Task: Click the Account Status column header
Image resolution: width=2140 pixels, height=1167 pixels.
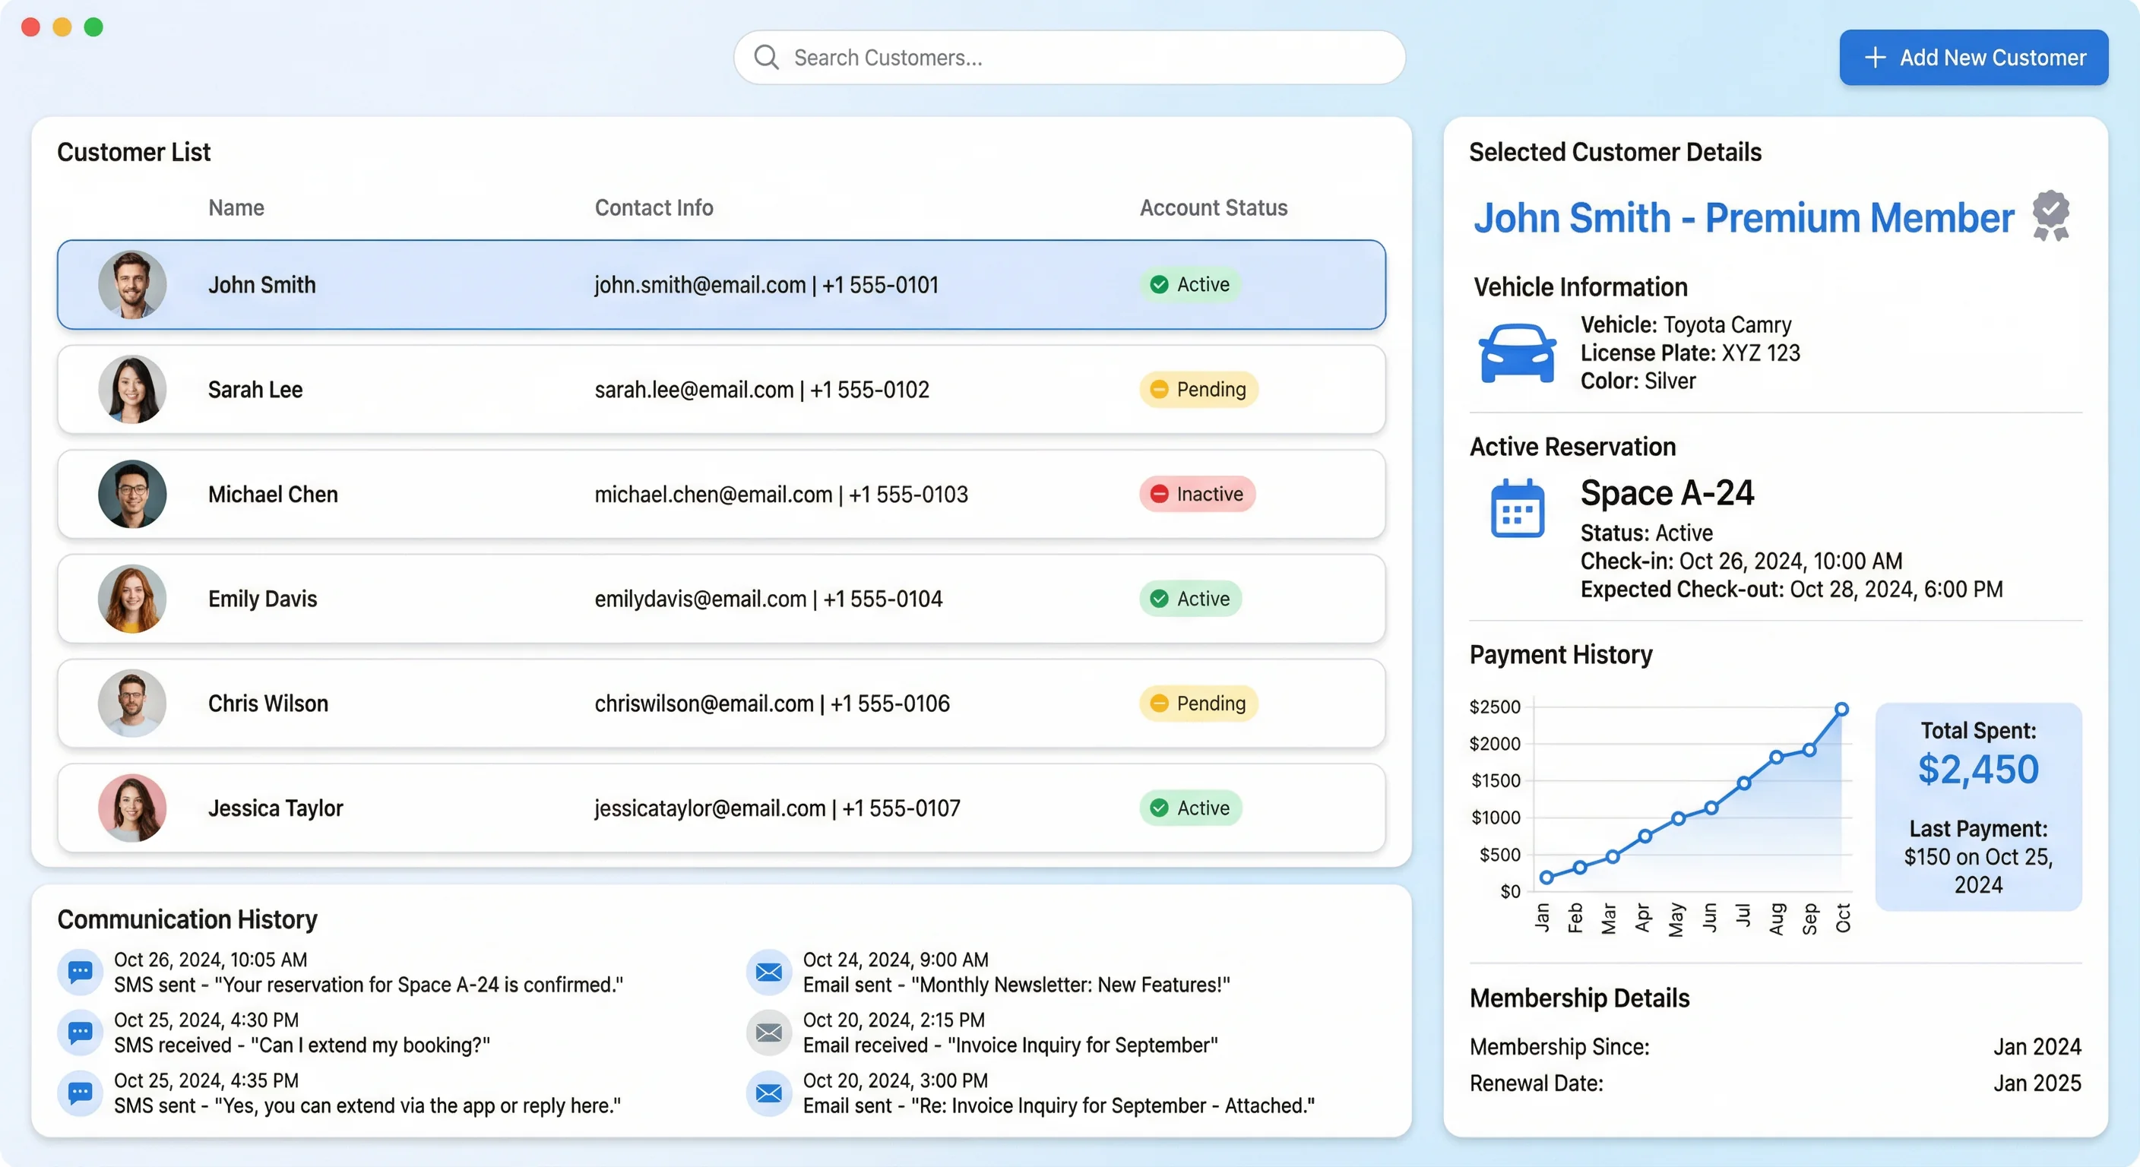Action: pos(1213,207)
